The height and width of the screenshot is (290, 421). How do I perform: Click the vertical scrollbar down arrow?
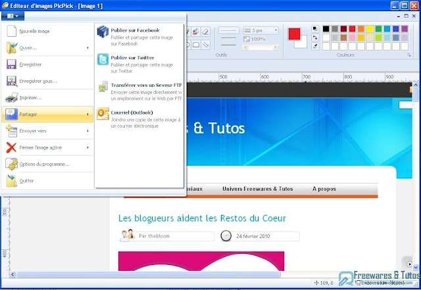click(x=416, y=268)
